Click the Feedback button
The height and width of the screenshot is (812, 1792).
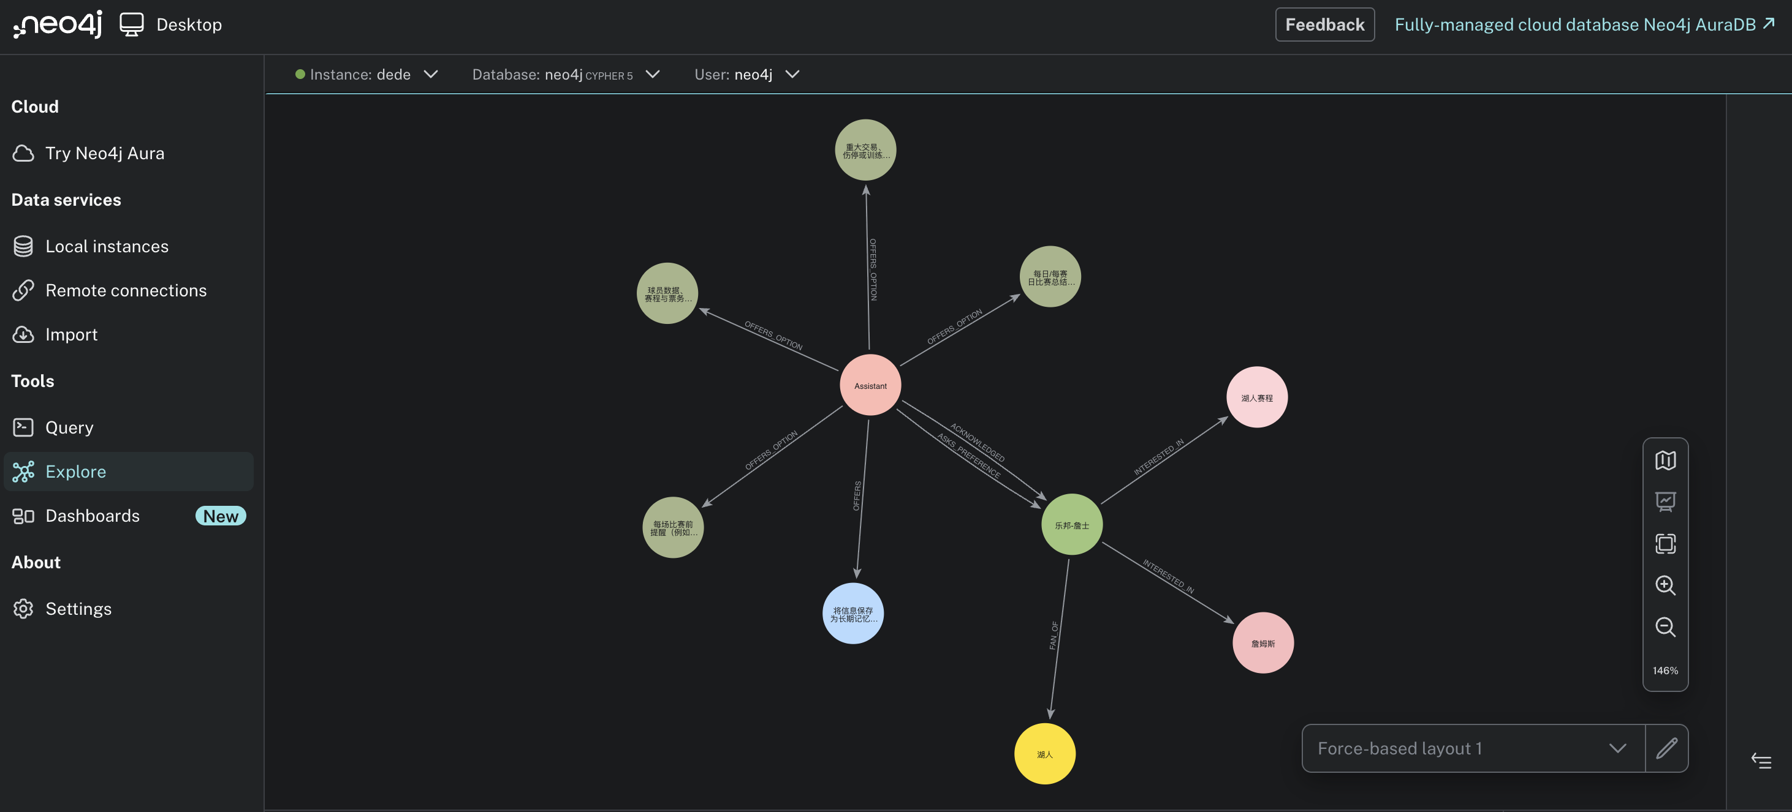click(x=1324, y=24)
